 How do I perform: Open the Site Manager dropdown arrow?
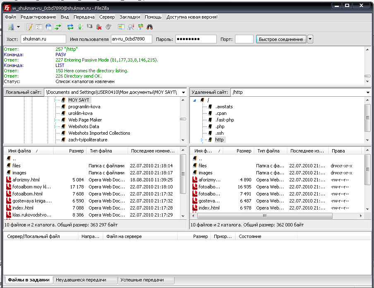(18, 27)
